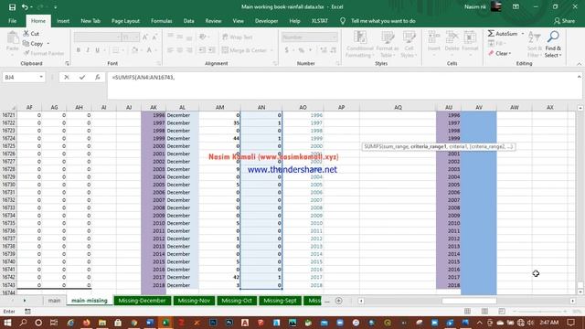Switch to Normal view in status bar
The height and width of the screenshot is (329, 585).
tap(467, 311)
